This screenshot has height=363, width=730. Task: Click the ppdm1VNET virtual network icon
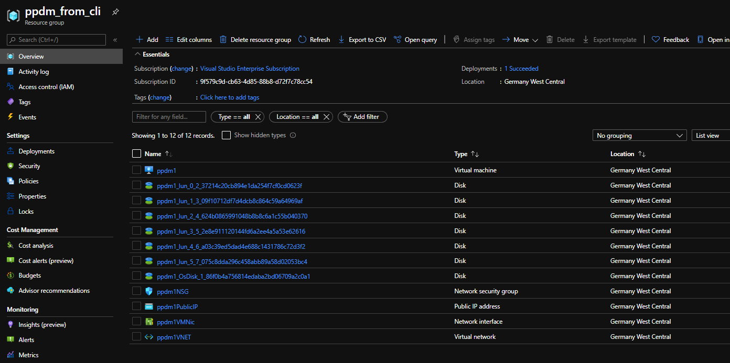point(149,337)
